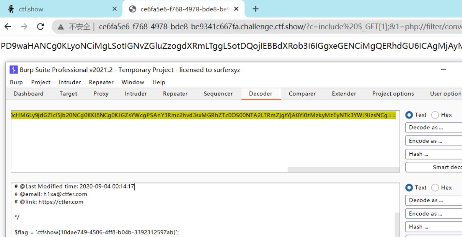Open the Help menu

pyautogui.click(x=159, y=82)
